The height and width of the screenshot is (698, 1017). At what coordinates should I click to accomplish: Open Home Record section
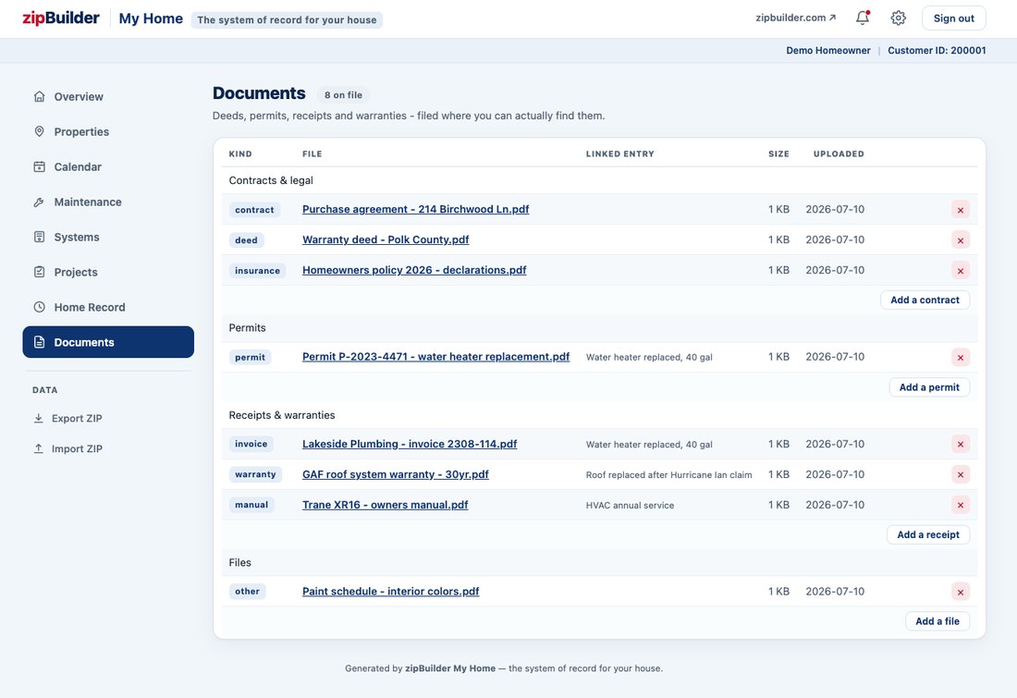(x=108, y=307)
